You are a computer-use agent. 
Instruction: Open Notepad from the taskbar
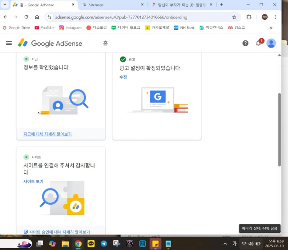click(168, 244)
